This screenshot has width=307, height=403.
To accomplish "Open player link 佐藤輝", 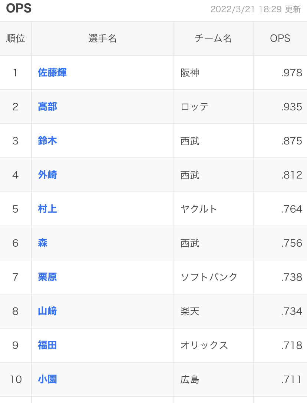I will click(x=52, y=73).
